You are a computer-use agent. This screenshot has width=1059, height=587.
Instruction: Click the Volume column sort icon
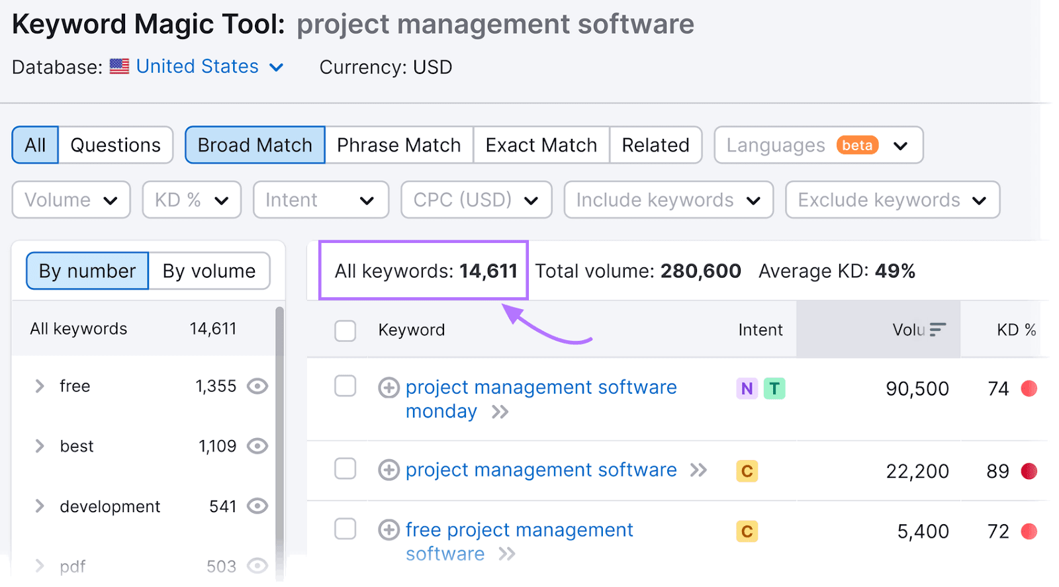coord(937,330)
